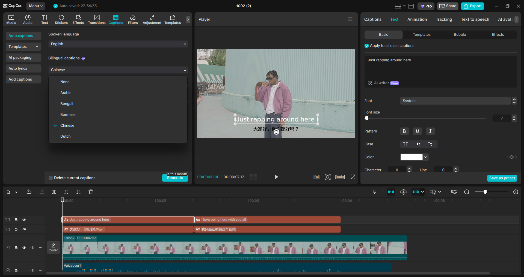Select Arabic in the bilingual captions list
Image resolution: width=524 pixels, height=277 pixels.
pyautogui.click(x=66, y=92)
